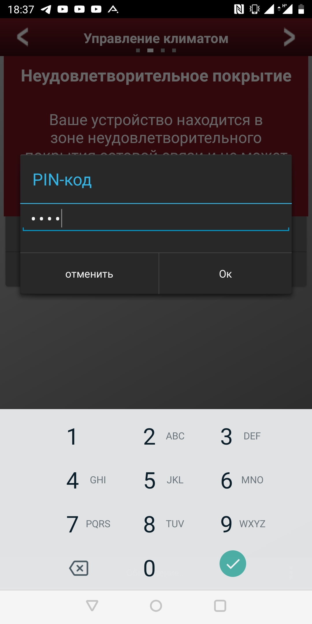Viewport: 312px width, 624px height.
Task: Open recent apps square button
Action: [x=220, y=606]
